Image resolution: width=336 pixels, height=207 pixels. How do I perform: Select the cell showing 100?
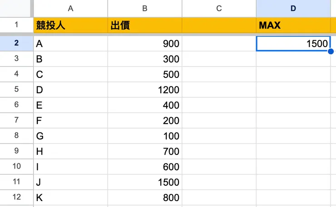[144, 136]
